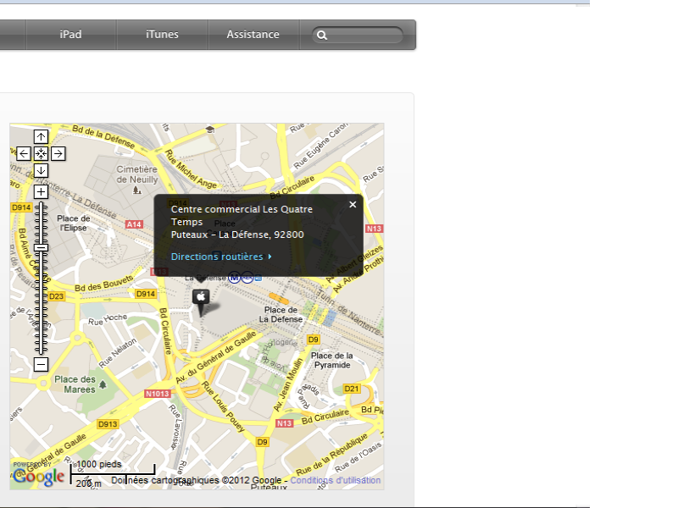Click the 1000 pieds scale label
This screenshot has height=508, width=678.
[99, 464]
